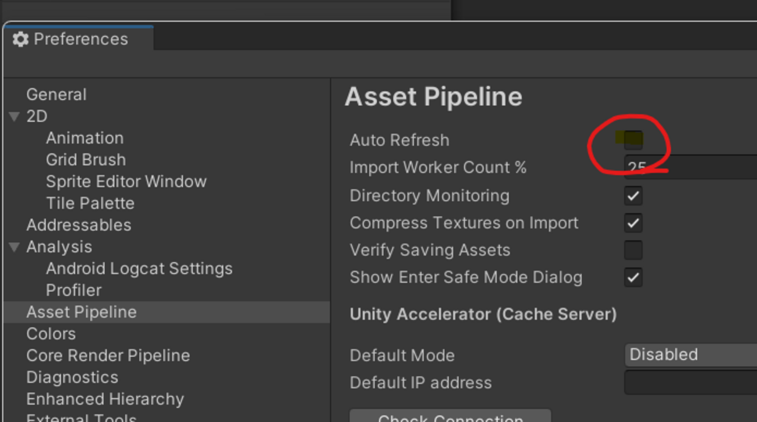Collapse the 2D section arrow

(x=15, y=117)
